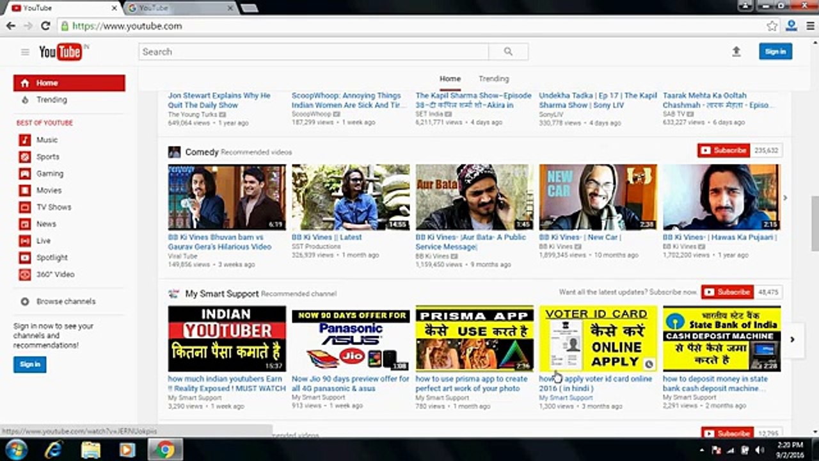Click the 'Comedy' section title
The width and height of the screenshot is (819, 461).
pos(202,152)
